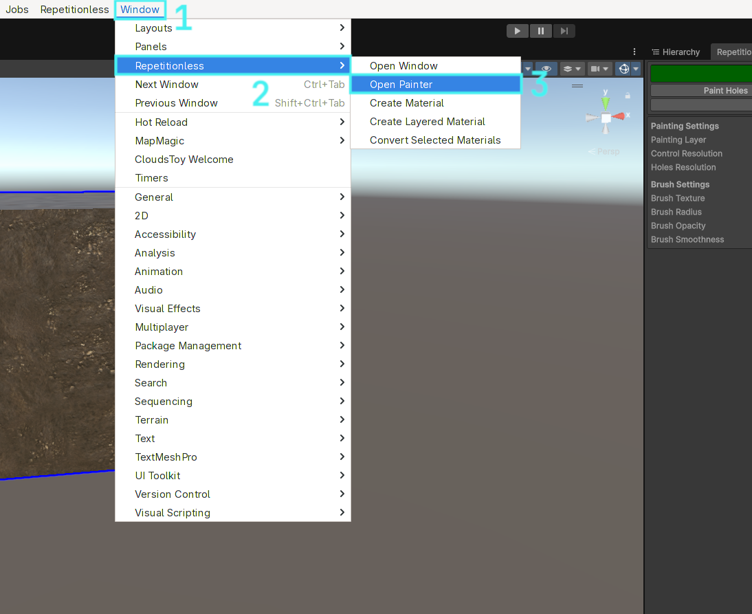Start Play mode with the Play button
Image resolution: width=752 pixels, height=614 pixels.
[x=518, y=31]
